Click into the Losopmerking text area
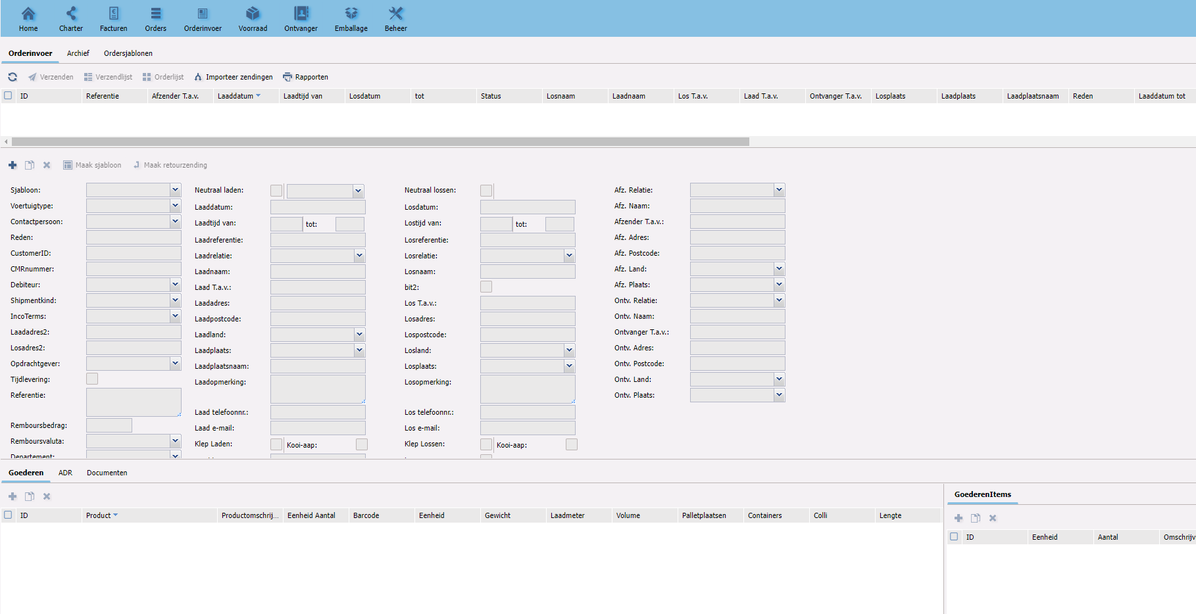 [528, 389]
